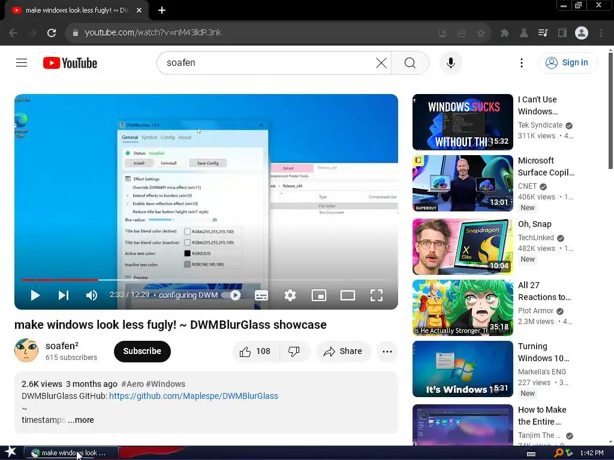Open media control icon in toolbar
This screenshot has width=614, height=460.
tap(543, 33)
